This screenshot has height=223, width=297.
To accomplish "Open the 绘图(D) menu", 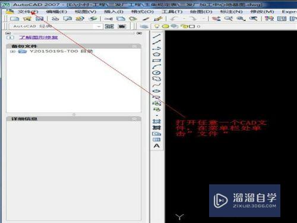I will click(x=201, y=12).
